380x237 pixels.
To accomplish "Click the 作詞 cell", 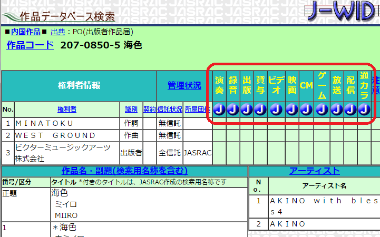I will pos(131,123).
